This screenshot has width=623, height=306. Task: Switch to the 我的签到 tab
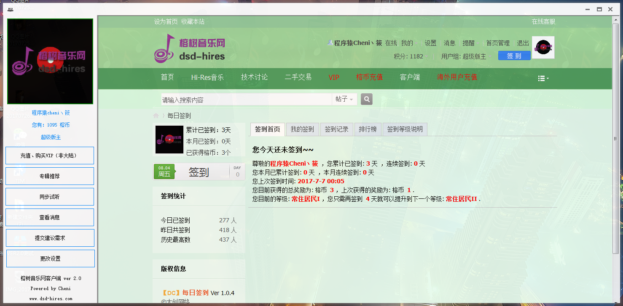point(302,129)
